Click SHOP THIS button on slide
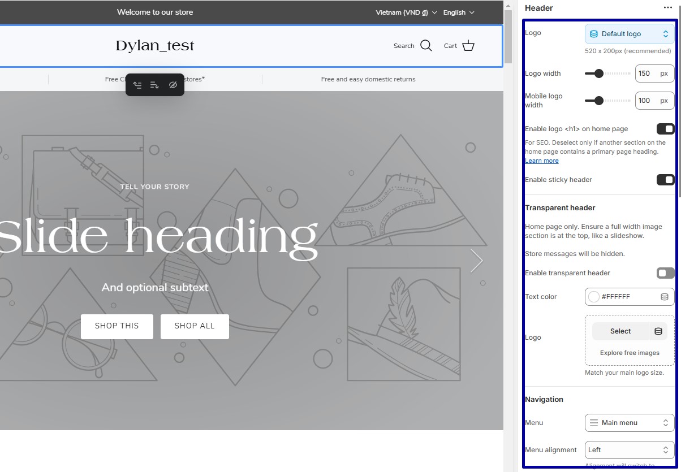The width and height of the screenshot is (681, 472). pyautogui.click(x=117, y=326)
